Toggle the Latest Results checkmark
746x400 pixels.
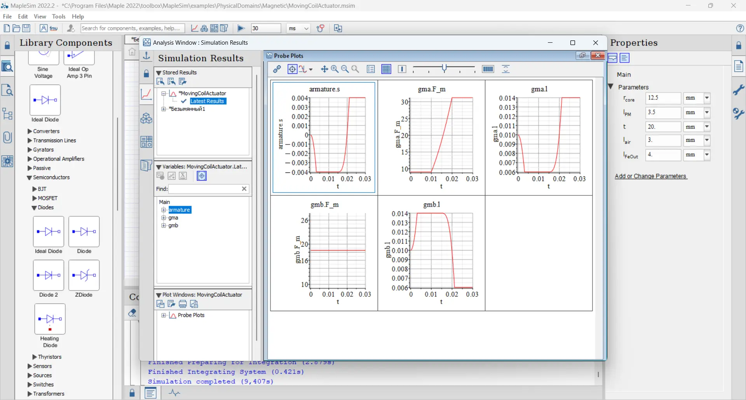184,101
